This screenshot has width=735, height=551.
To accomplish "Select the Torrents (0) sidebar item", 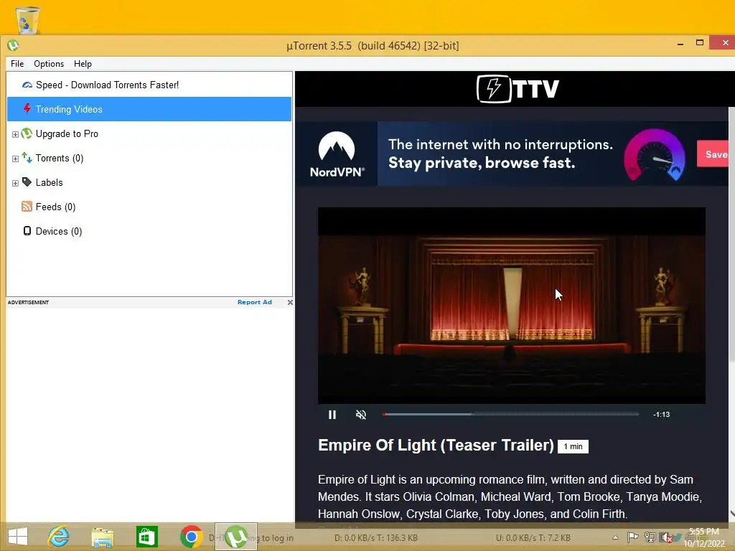I will point(149,158).
